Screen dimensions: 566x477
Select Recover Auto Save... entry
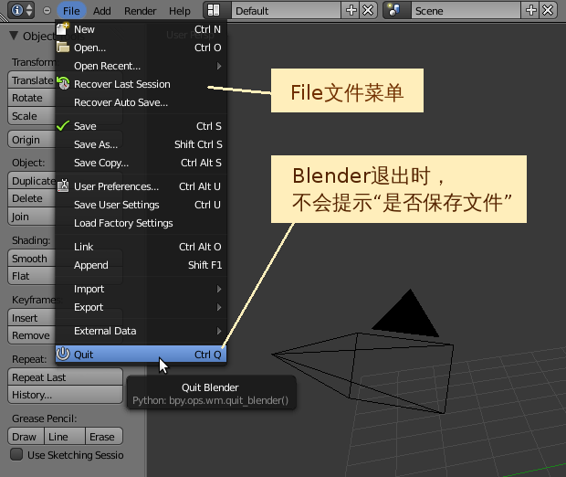pyautogui.click(x=141, y=102)
